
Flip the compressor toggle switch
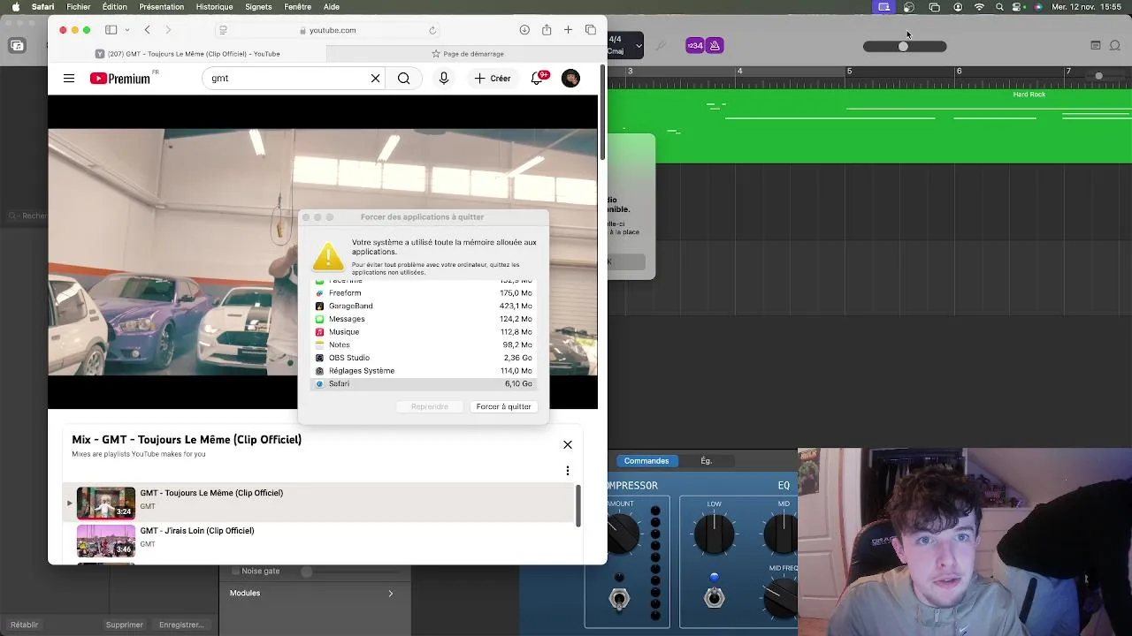pos(619,598)
